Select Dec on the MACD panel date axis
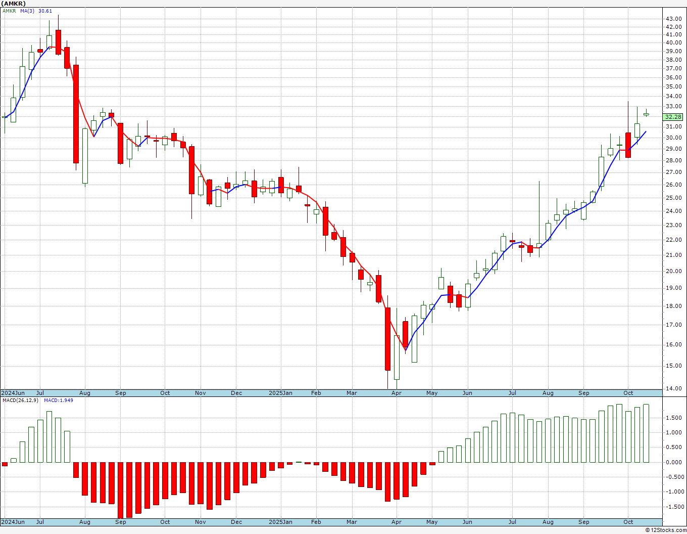The image size is (687, 534). [236, 522]
